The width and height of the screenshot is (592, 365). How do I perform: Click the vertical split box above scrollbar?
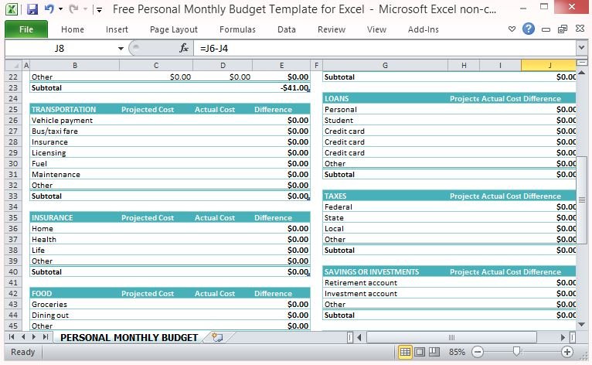(582, 63)
